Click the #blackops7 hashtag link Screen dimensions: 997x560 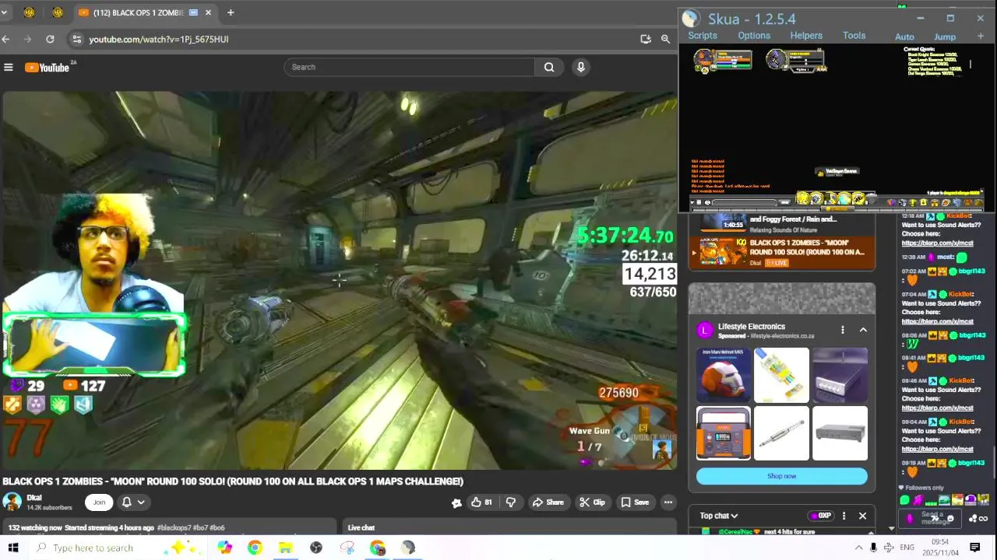tap(174, 527)
